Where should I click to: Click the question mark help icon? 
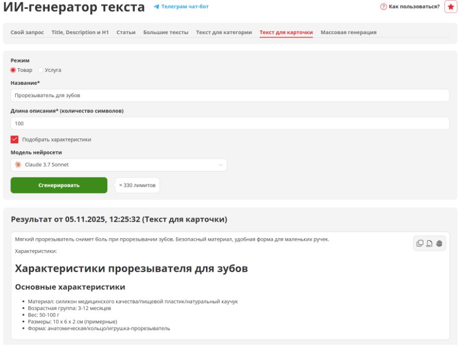[384, 7]
